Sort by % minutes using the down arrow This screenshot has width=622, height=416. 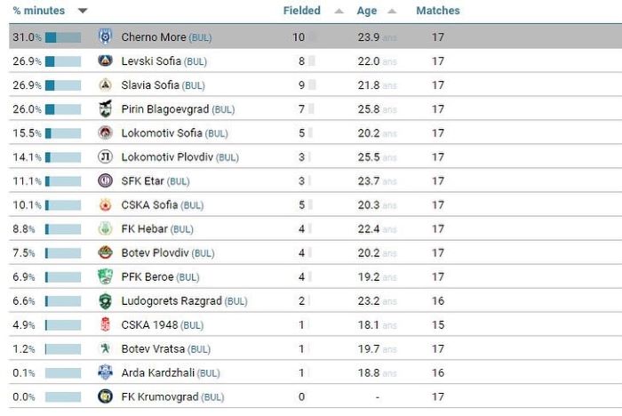[x=83, y=11]
